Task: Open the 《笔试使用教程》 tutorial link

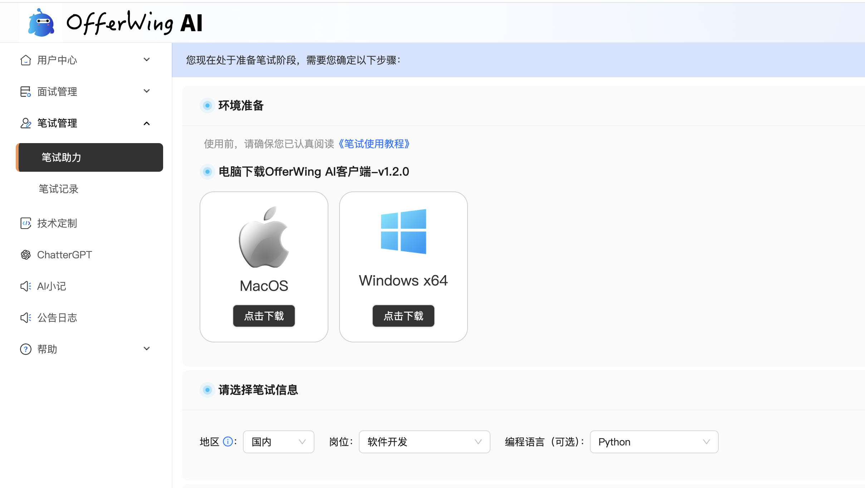Action: click(373, 144)
